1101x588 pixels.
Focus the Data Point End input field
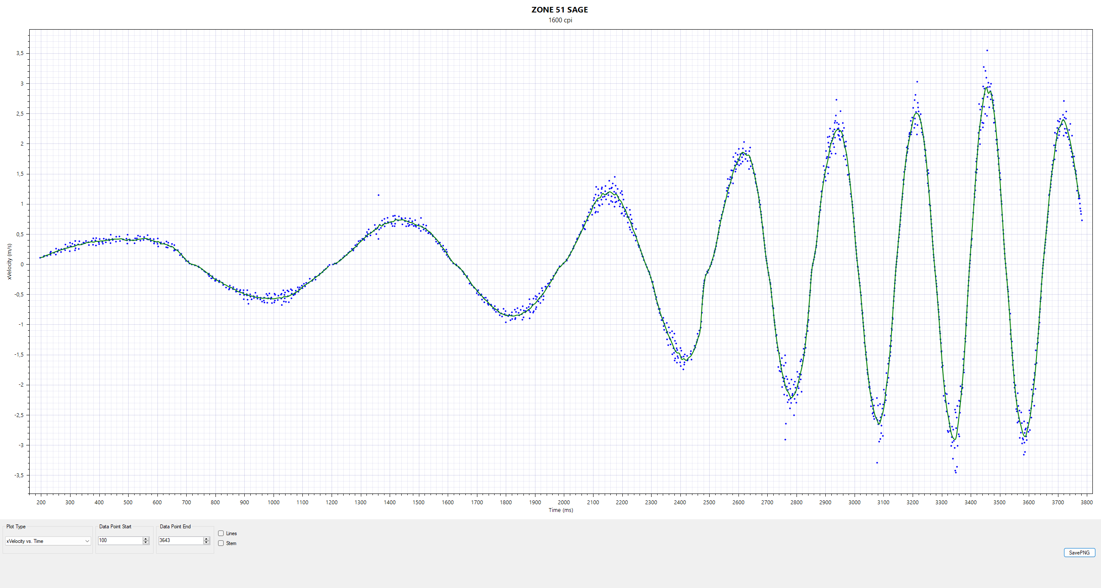(181, 540)
